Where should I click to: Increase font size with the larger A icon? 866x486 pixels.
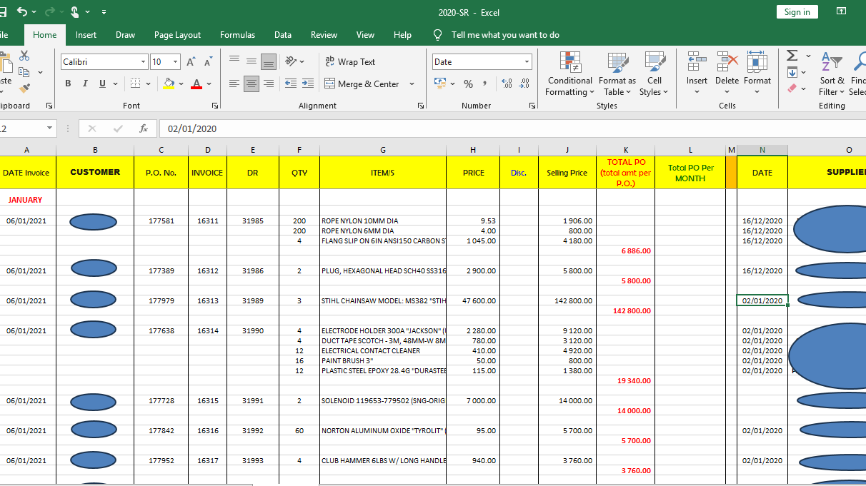191,62
